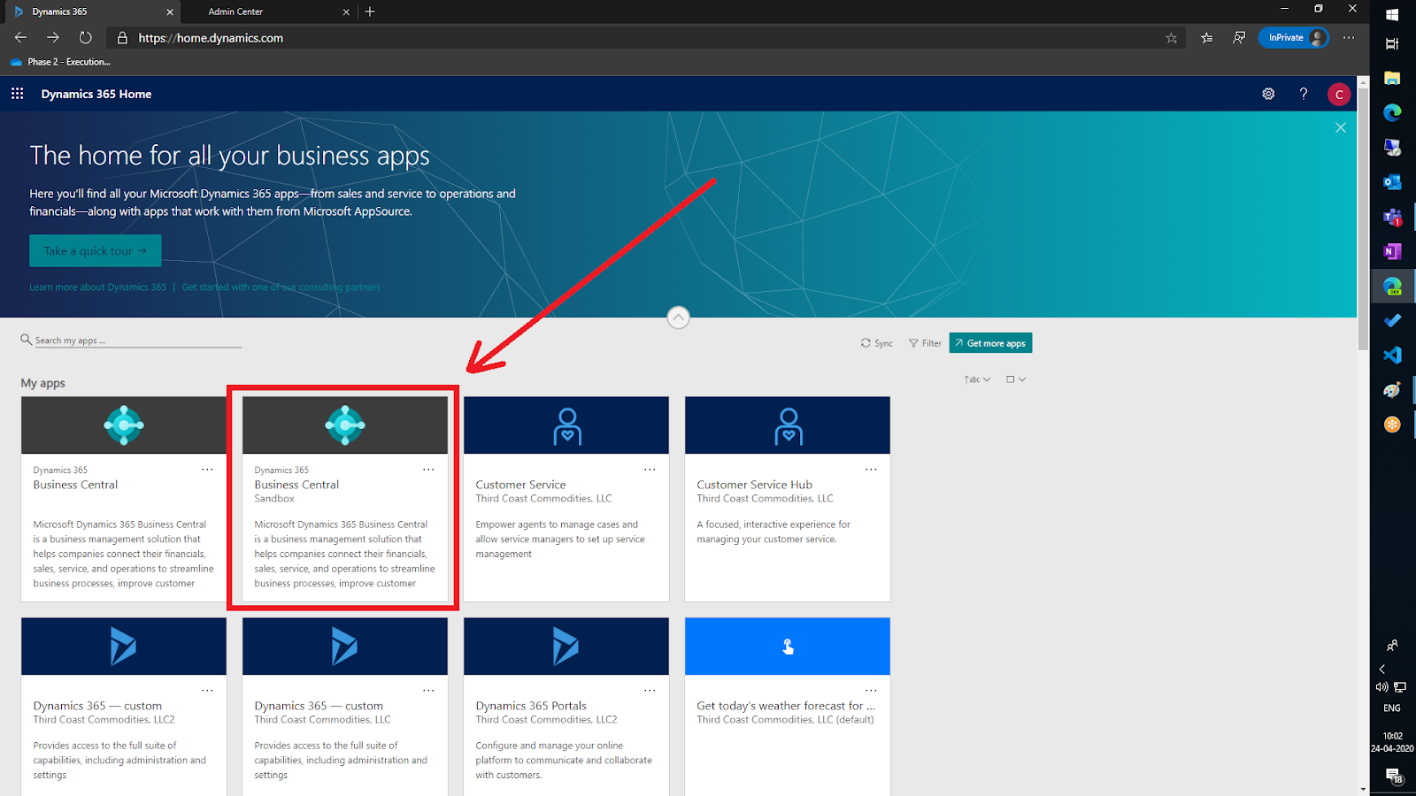
Task: Open Microsoft Teams from the taskbar
Action: point(1392,217)
